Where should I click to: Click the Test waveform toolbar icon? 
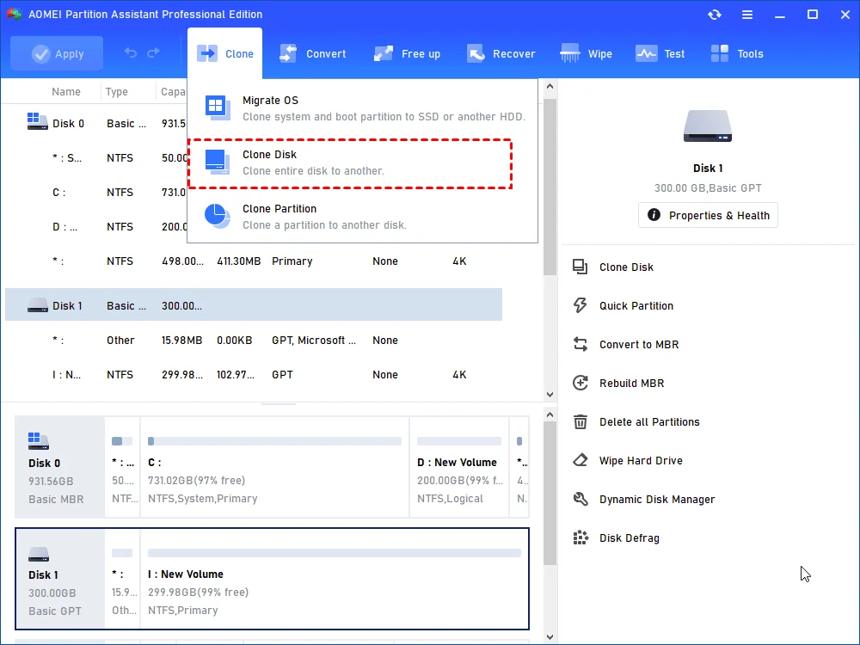tap(646, 53)
